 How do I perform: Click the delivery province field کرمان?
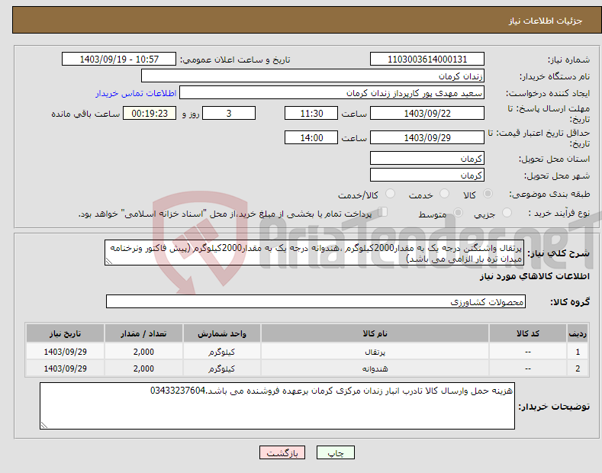coord(427,158)
